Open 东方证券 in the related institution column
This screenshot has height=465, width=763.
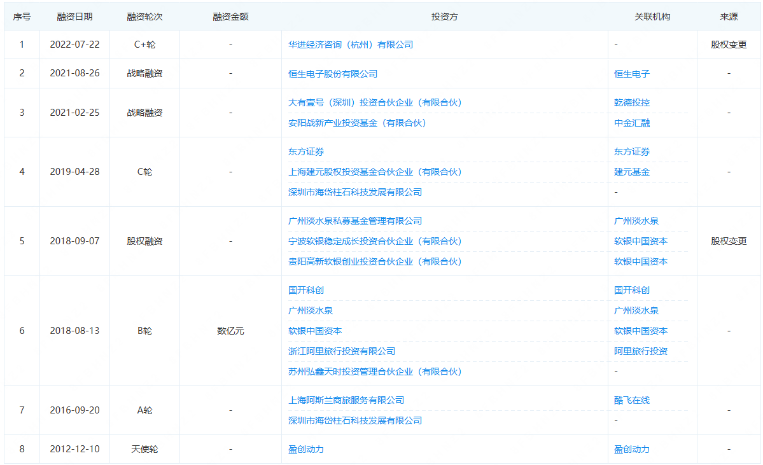[632, 152]
